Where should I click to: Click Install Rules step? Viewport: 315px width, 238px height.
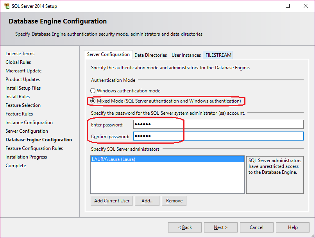(18, 97)
